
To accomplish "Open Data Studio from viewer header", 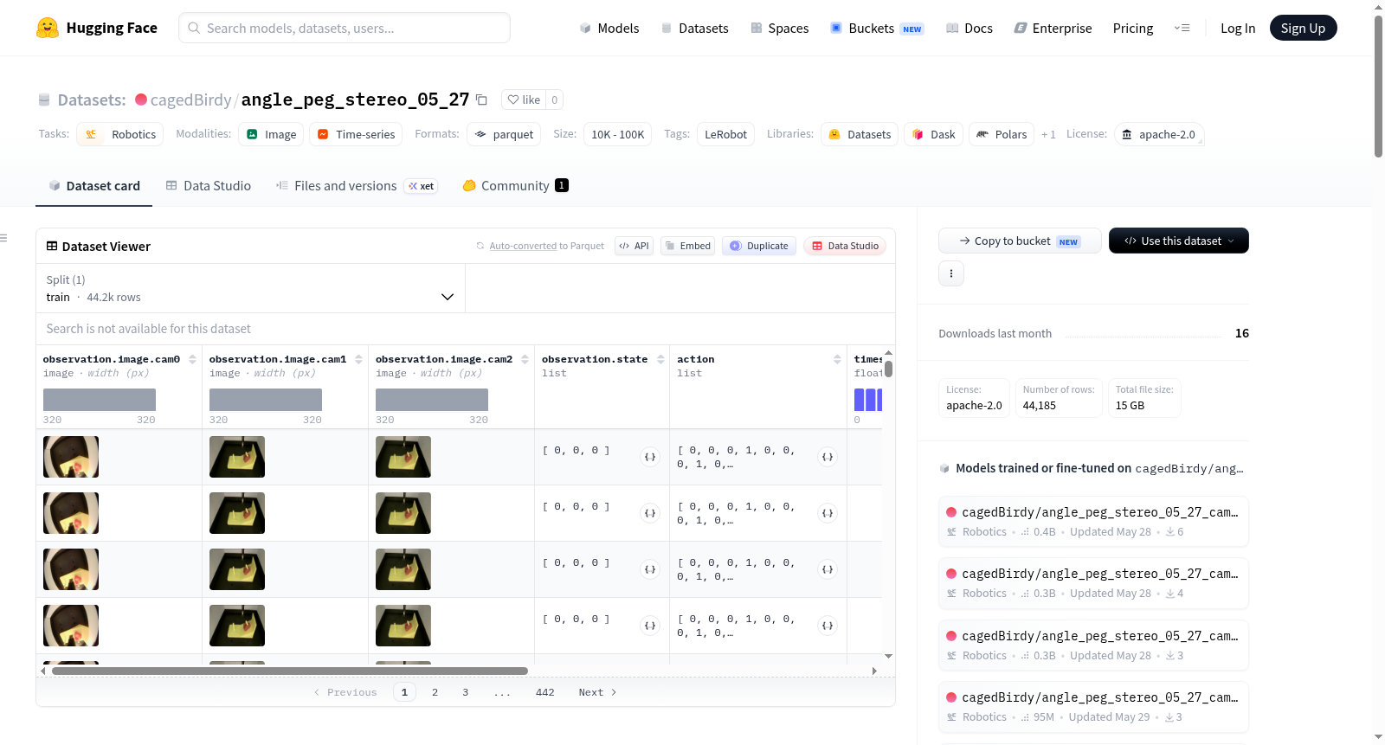I will click(845, 246).
